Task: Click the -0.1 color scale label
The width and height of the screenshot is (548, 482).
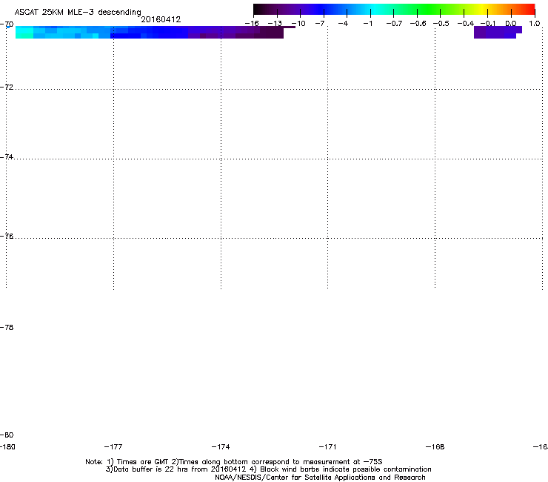Action: pos(488,24)
